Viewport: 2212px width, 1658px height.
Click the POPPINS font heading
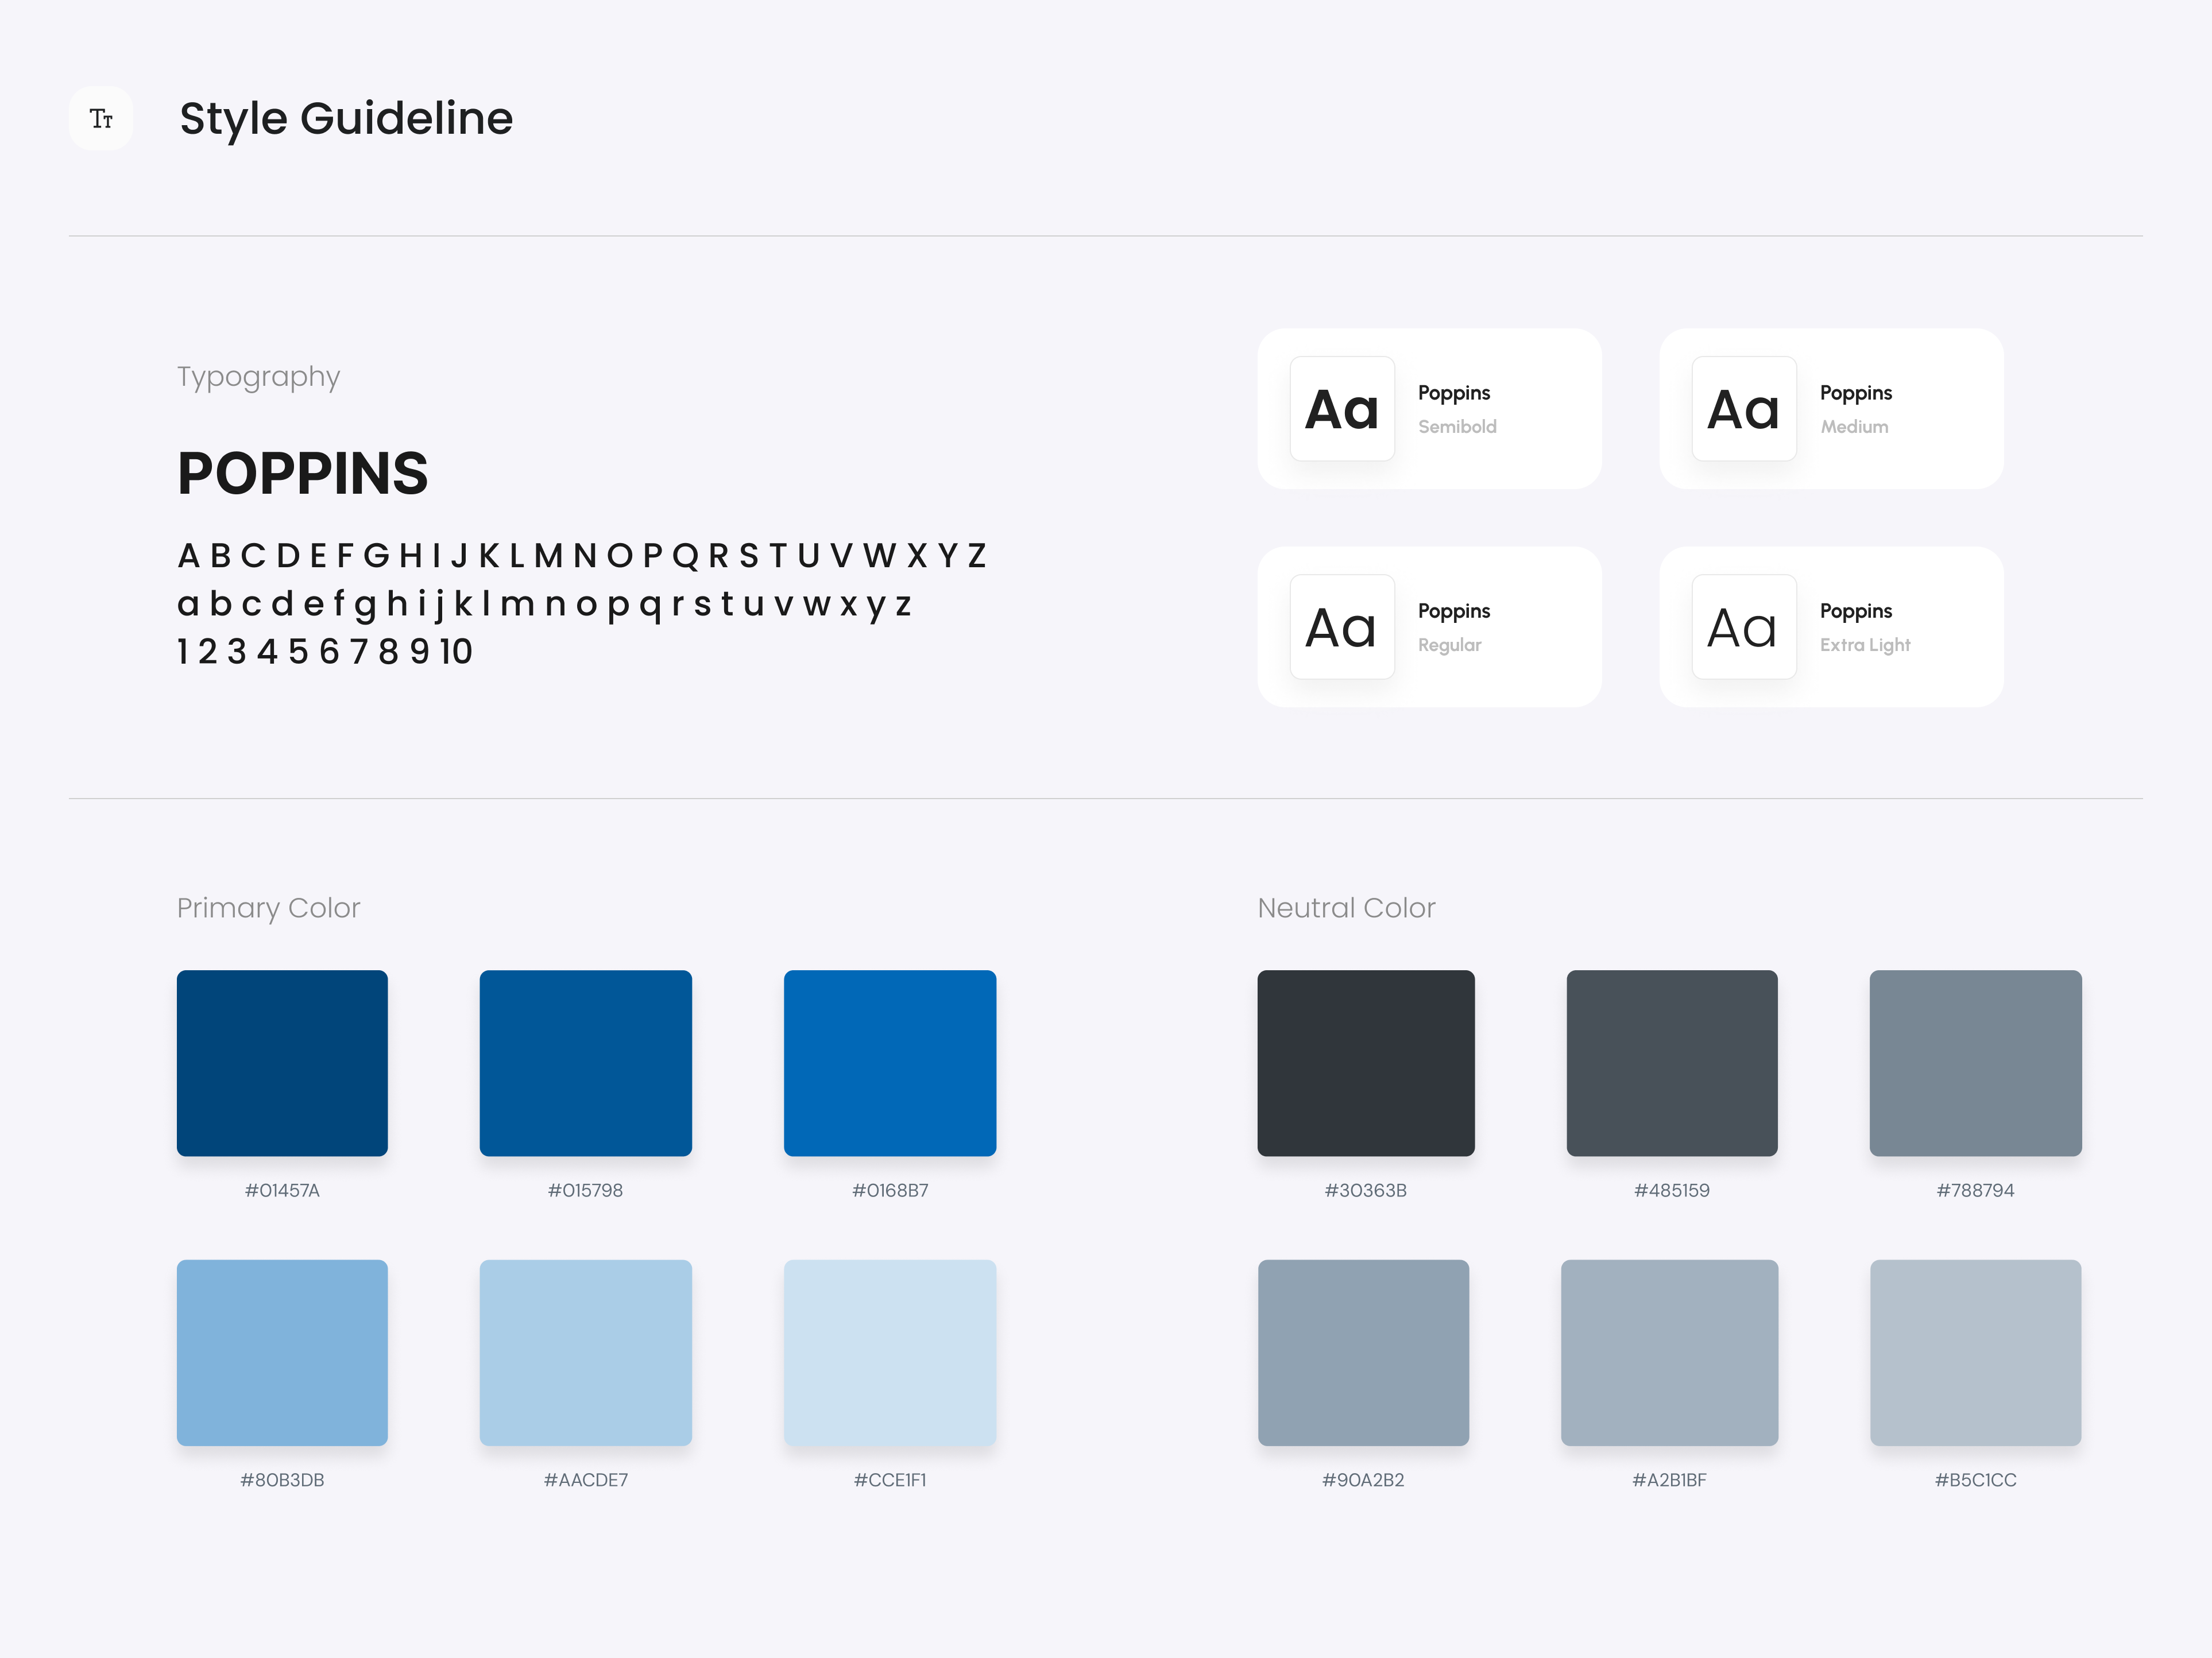[303, 473]
